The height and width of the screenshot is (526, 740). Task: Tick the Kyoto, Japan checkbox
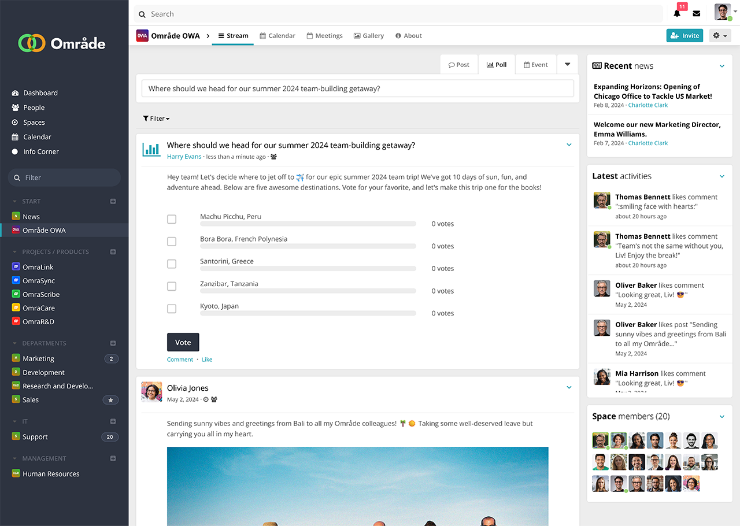[x=172, y=309]
